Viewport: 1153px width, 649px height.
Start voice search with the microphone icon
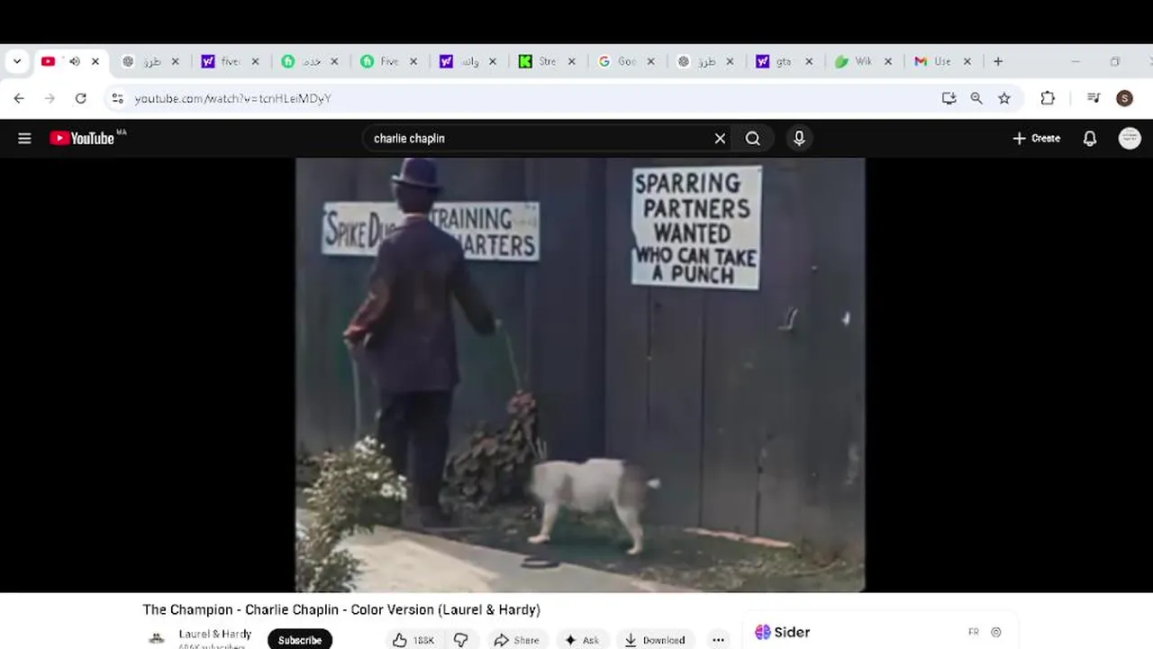[799, 138]
